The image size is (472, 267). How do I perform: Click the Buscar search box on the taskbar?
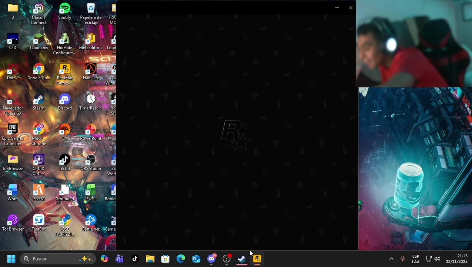pos(58,258)
